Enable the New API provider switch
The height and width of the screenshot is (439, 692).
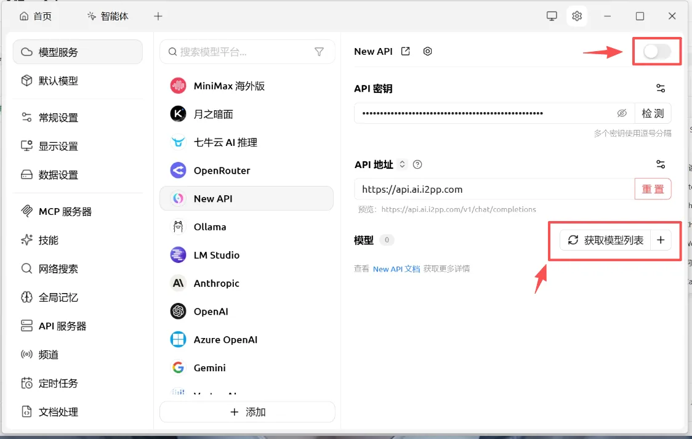(x=657, y=52)
